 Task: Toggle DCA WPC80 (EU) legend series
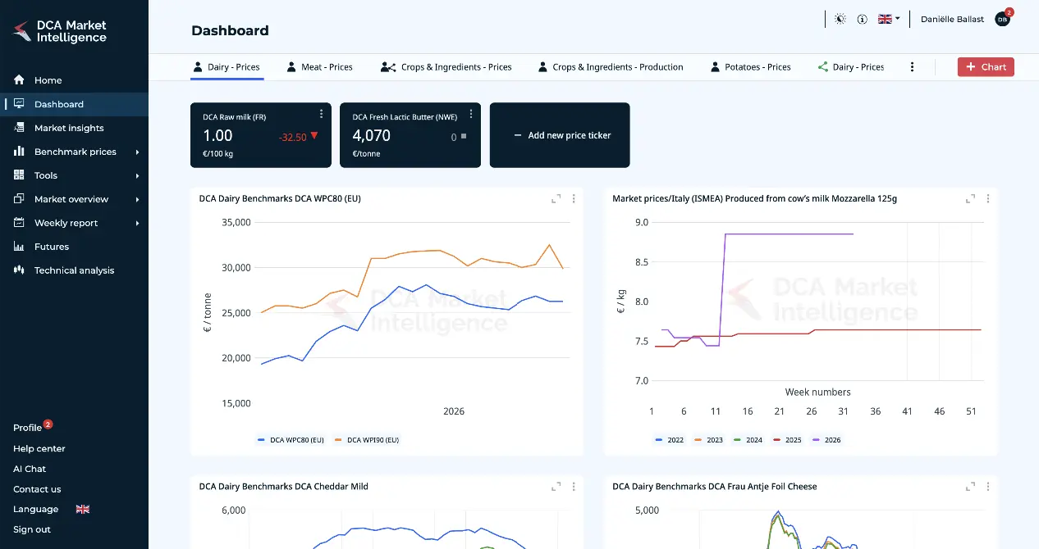tap(291, 440)
